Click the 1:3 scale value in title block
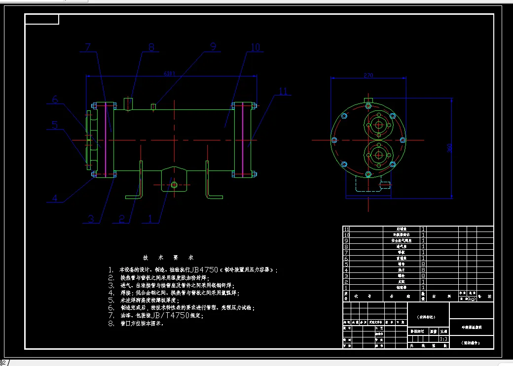The width and height of the screenshot is (513, 366). tap(443, 339)
